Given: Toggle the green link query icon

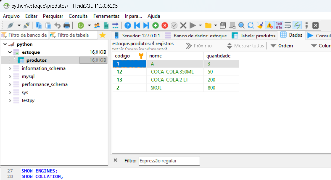Looking at the screenshot, I should pos(297,25).
